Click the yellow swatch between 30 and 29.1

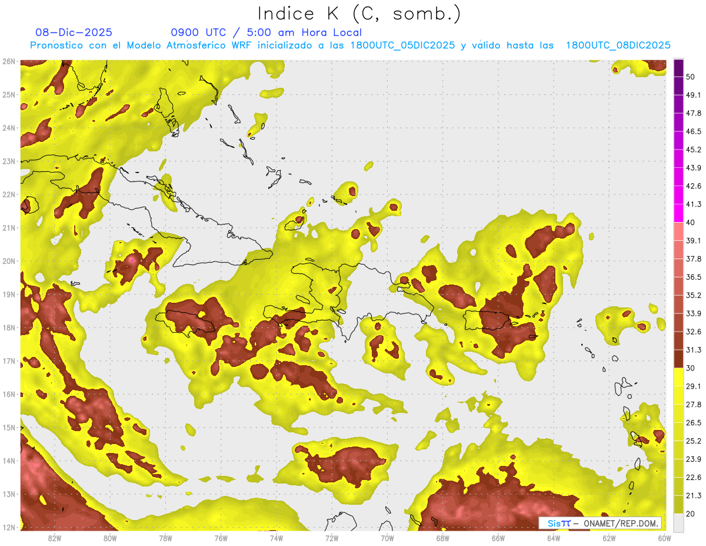pos(679,377)
